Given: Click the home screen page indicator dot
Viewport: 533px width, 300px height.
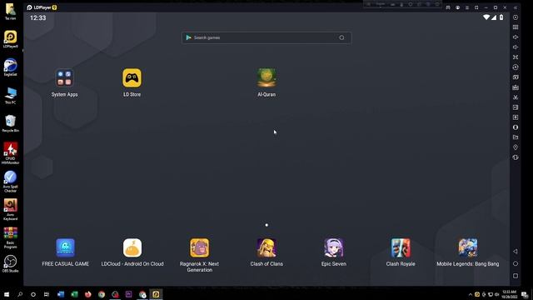Looking at the screenshot, I should tap(266, 225).
